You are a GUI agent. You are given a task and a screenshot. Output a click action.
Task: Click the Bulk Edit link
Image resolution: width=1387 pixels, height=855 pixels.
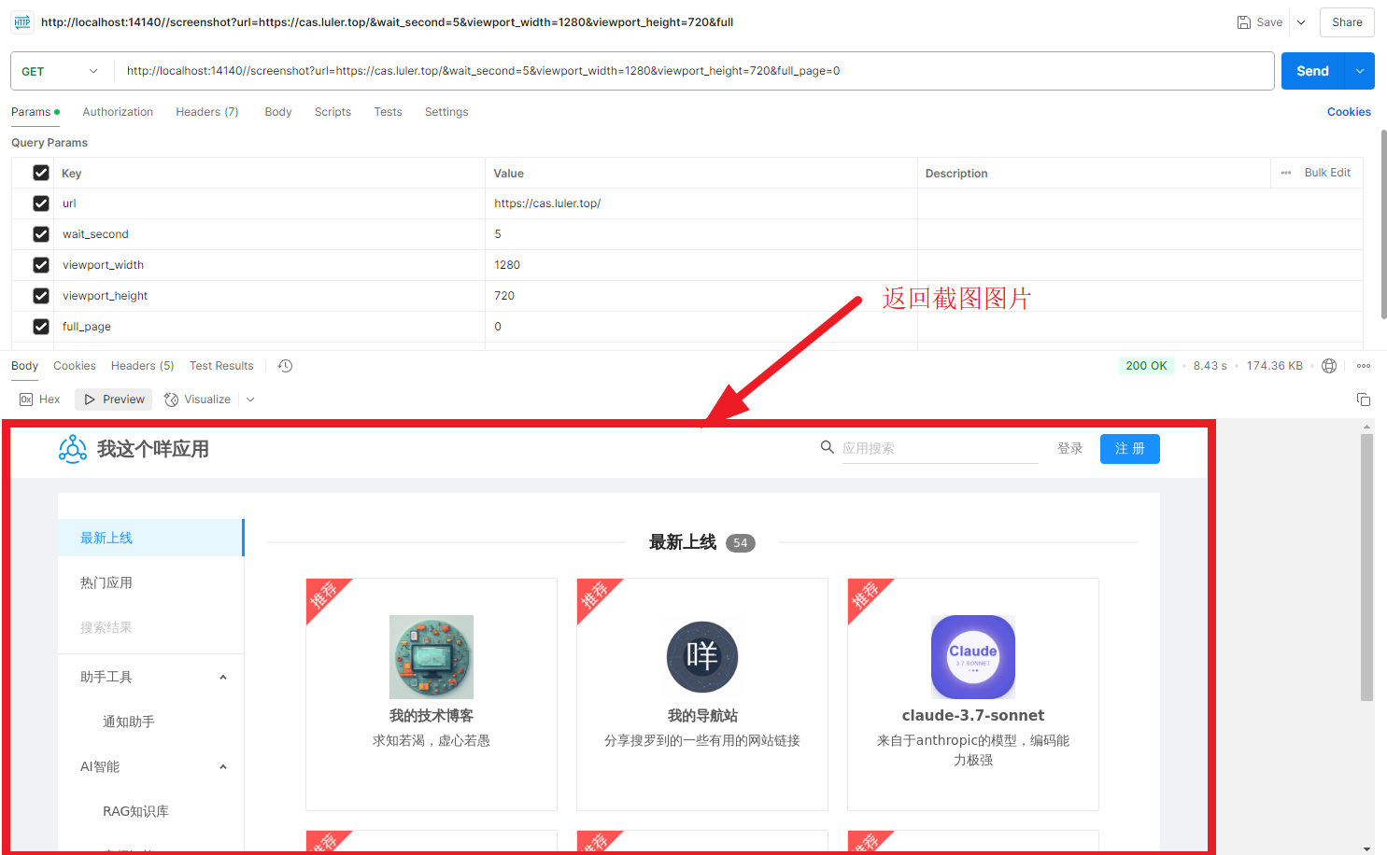click(1327, 173)
